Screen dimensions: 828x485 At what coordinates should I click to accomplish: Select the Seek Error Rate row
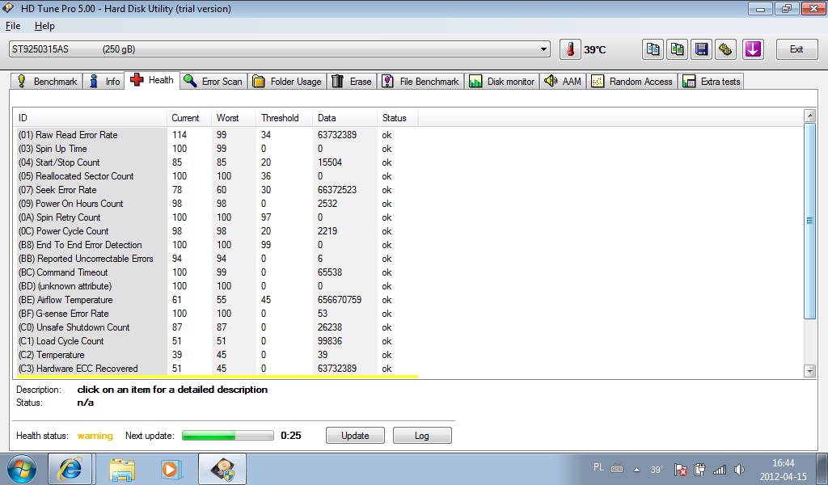(x=217, y=190)
